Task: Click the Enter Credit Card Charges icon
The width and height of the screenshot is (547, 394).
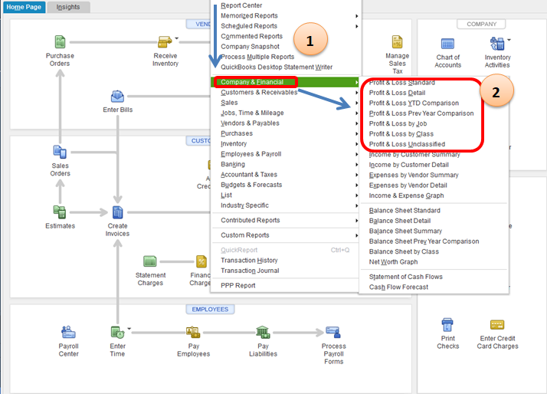Action: pos(497,325)
